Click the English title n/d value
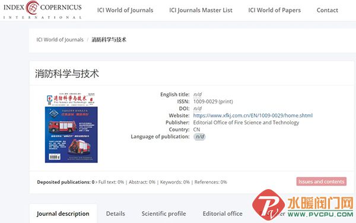356x223 pixels. [x=198, y=95]
